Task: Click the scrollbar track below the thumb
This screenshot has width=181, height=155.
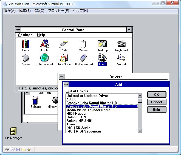Action: (140, 115)
